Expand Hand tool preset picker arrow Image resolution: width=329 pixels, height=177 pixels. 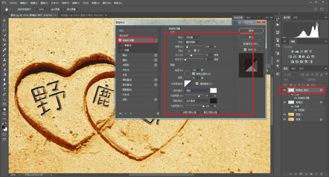pyautogui.click(x=10, y=9)
